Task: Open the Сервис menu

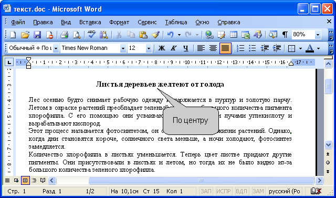Action: pyautogui.click(x=147, y=22)
